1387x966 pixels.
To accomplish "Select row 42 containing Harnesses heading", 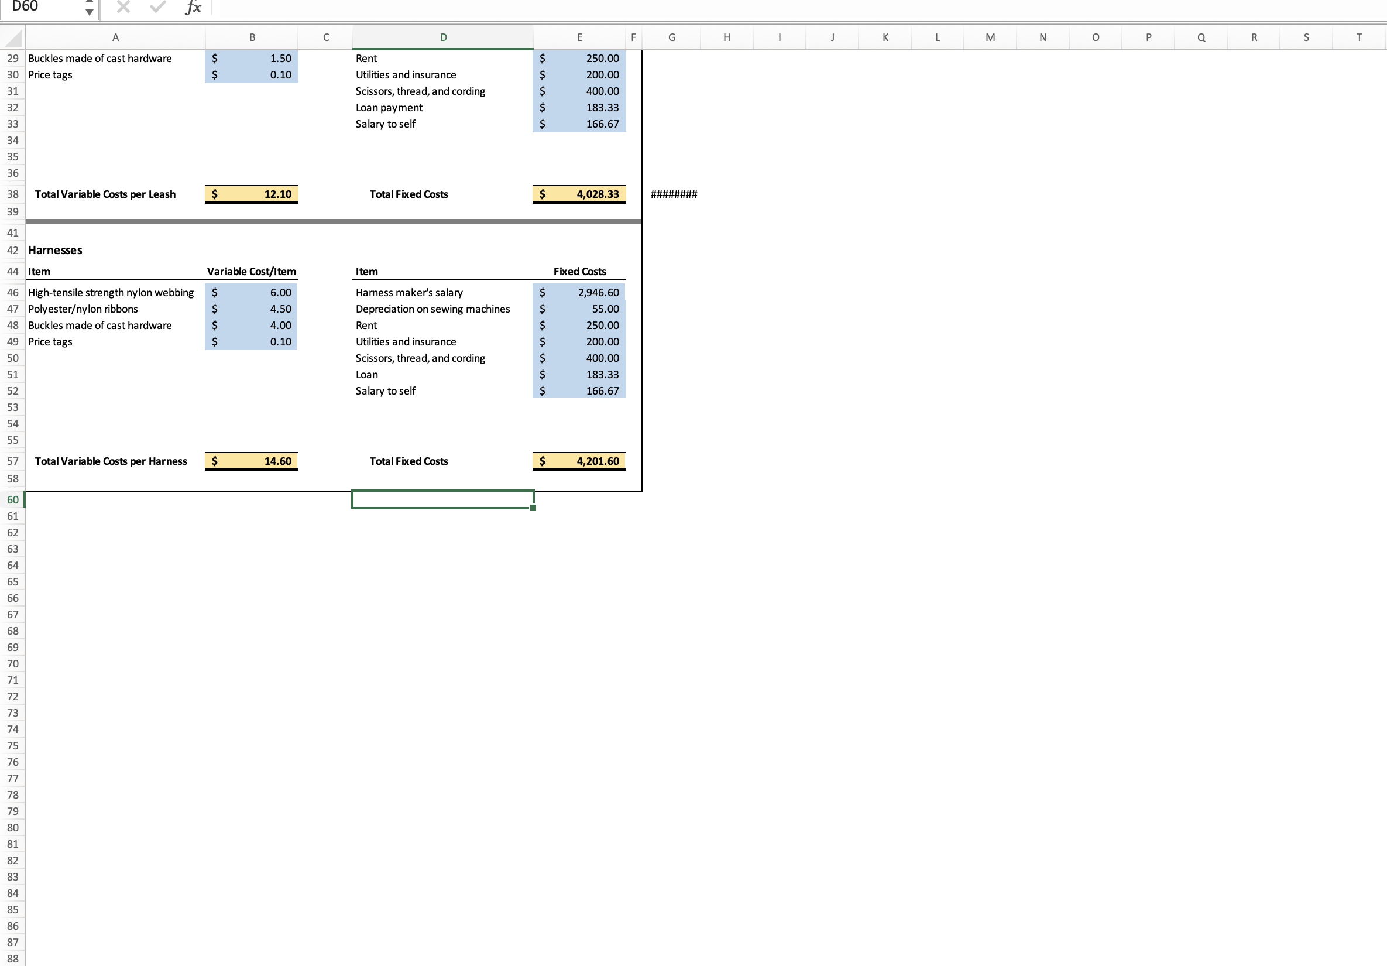I will [x=12, y=250].
